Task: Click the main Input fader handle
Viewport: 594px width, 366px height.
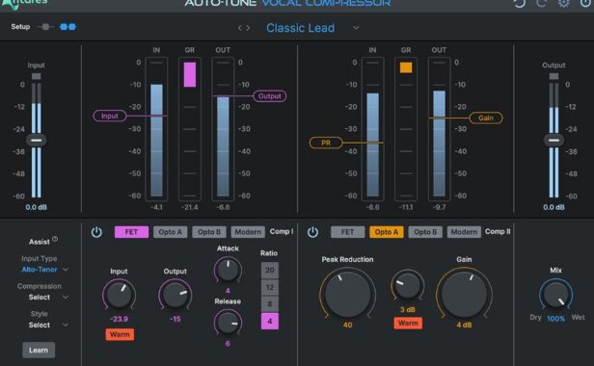Action: point(37,140)
